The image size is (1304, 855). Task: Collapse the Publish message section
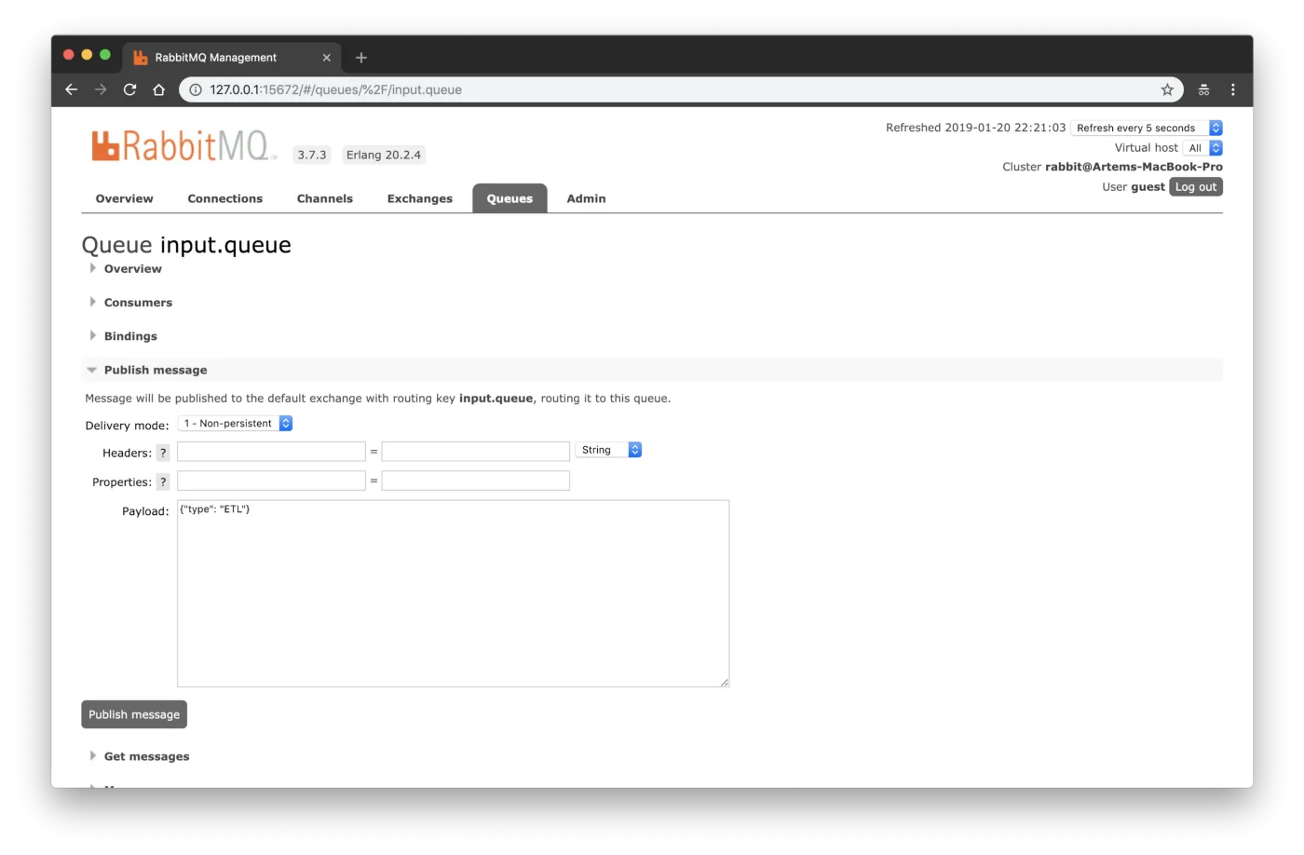click(156, 370)
